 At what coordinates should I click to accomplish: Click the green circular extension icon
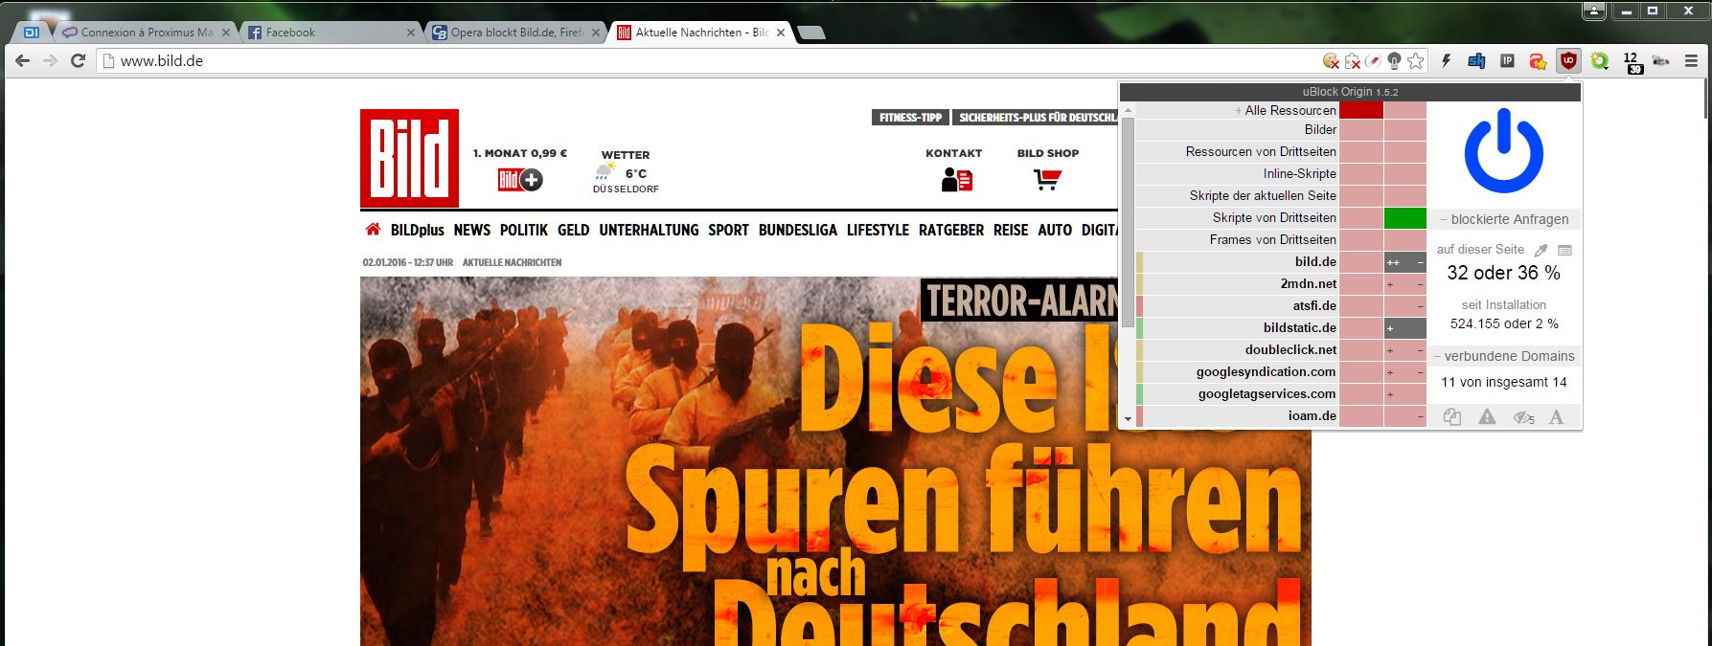coord(1599,61)
